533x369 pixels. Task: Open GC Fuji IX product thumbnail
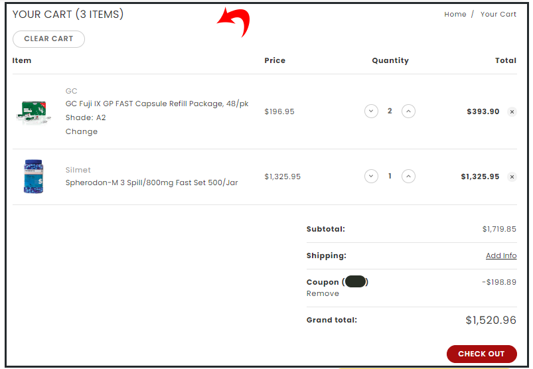(33, 111)
